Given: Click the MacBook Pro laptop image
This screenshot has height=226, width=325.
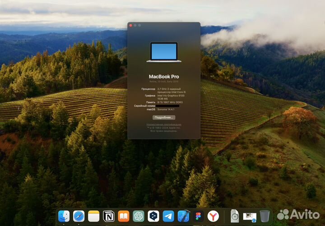Looking at the screenshot, I should click(164, 52).
